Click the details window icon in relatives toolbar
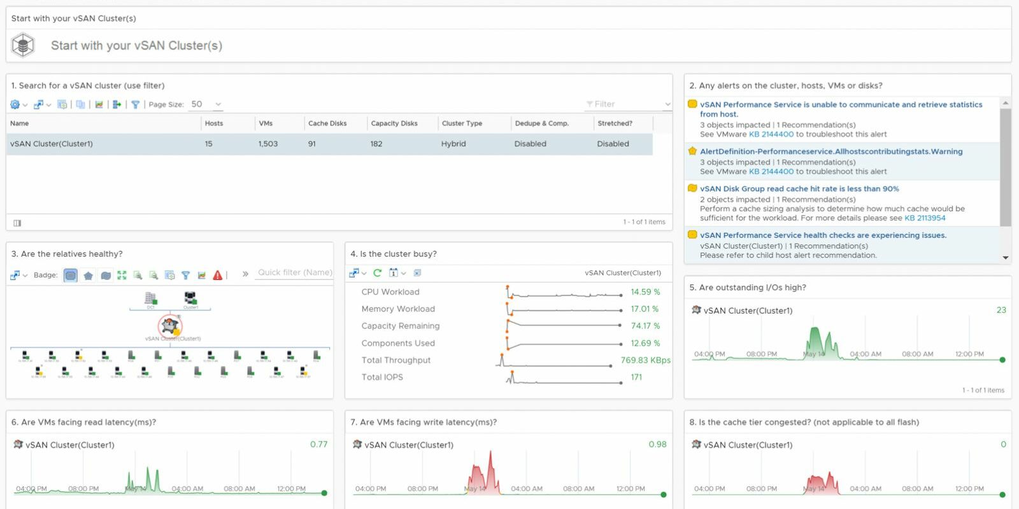Screen dimensions: 1019x509 pos(169,275)
